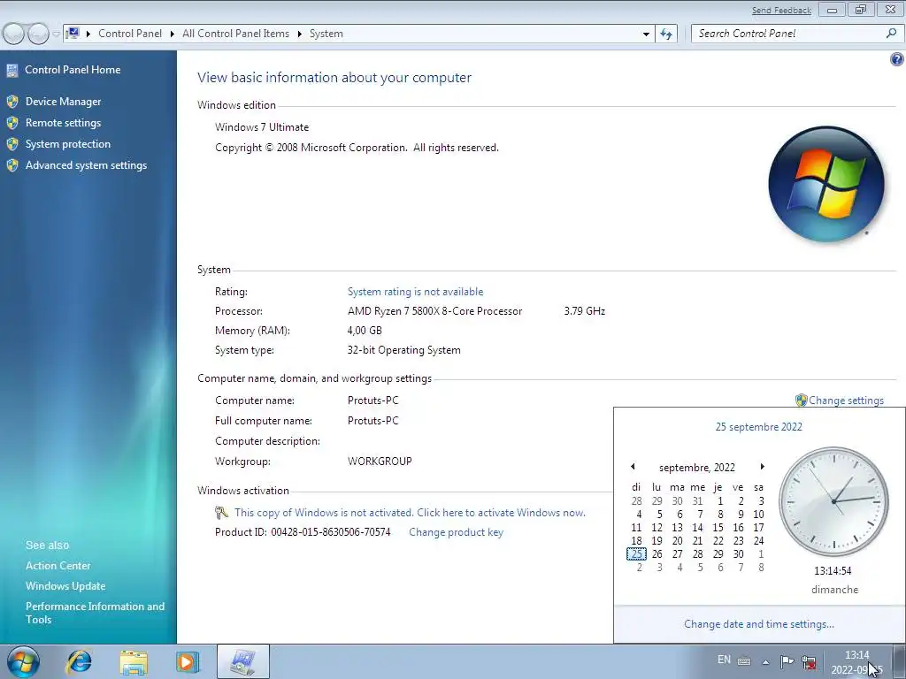Open Change date and time settings
Viewport: 906px width, 679px height.
pos(758,624)
